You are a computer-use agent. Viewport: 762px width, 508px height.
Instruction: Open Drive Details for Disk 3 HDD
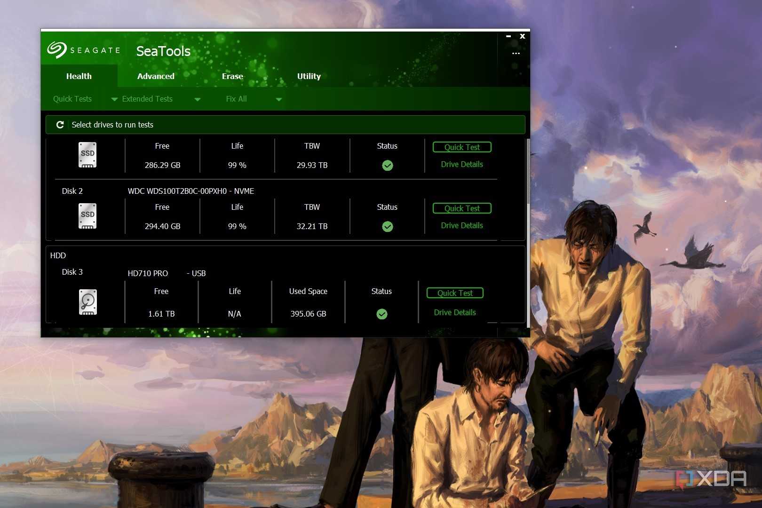[x=455, y=312]
